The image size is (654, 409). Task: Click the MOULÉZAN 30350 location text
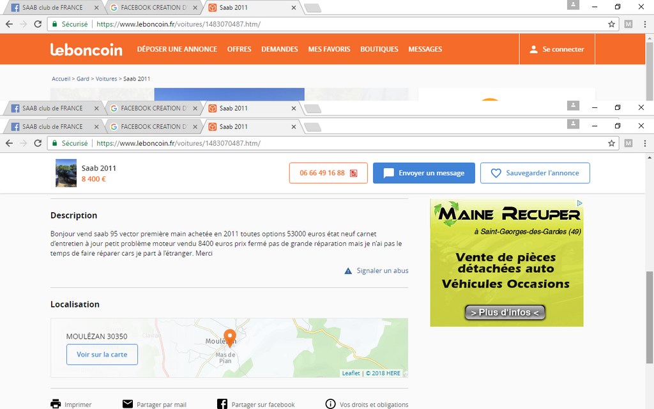click(97, 336)
